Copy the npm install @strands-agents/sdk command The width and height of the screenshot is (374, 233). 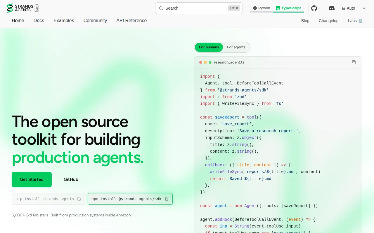coord(167,199)
